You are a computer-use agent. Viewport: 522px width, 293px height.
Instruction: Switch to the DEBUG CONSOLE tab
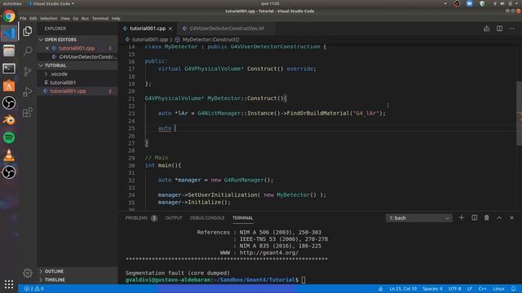click(207, 218)
